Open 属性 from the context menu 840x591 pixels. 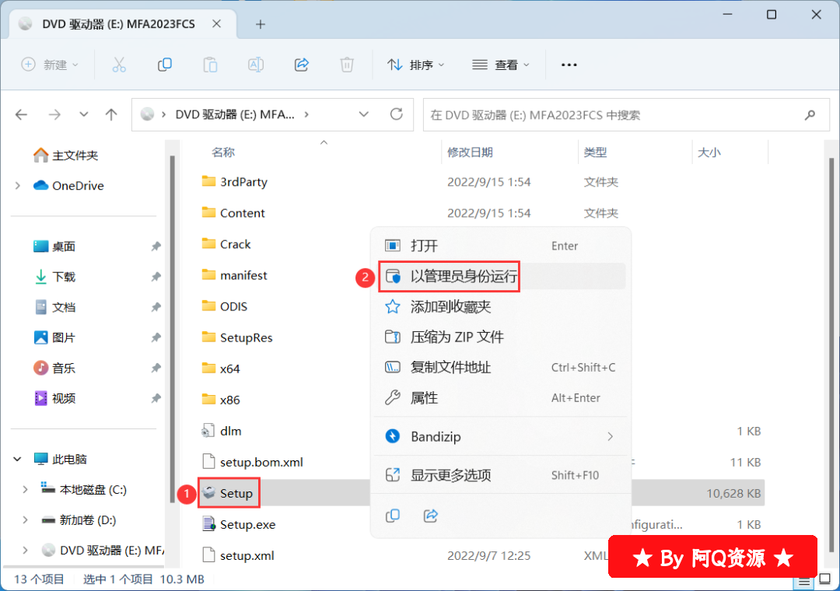501,398
